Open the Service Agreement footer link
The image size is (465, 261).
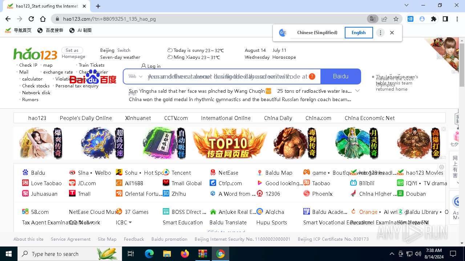[x=70, y=239]
